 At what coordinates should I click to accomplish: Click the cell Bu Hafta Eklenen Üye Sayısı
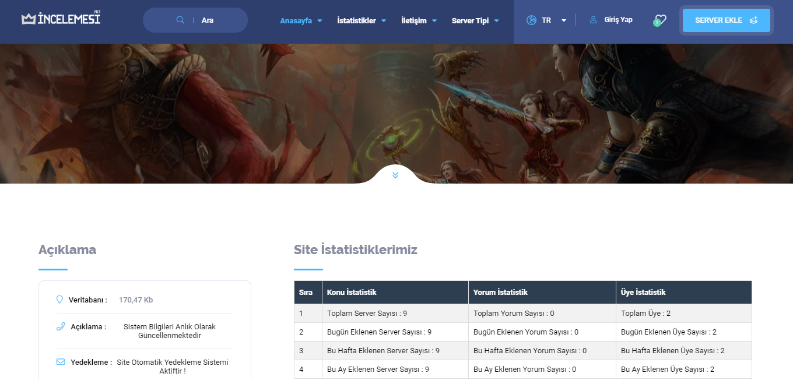tap(684, 350)
